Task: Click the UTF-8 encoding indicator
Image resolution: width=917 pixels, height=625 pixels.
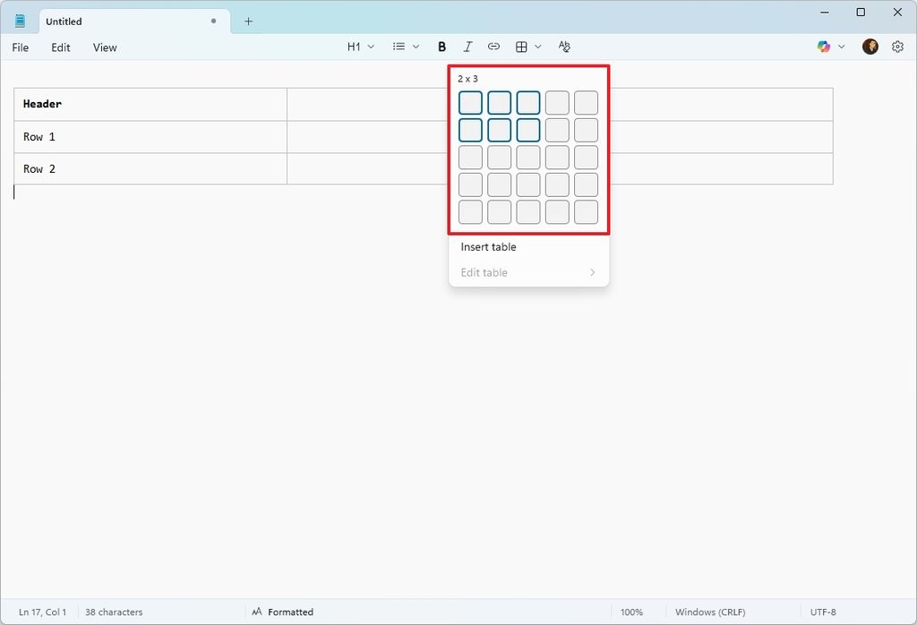Action: (824, 612)
